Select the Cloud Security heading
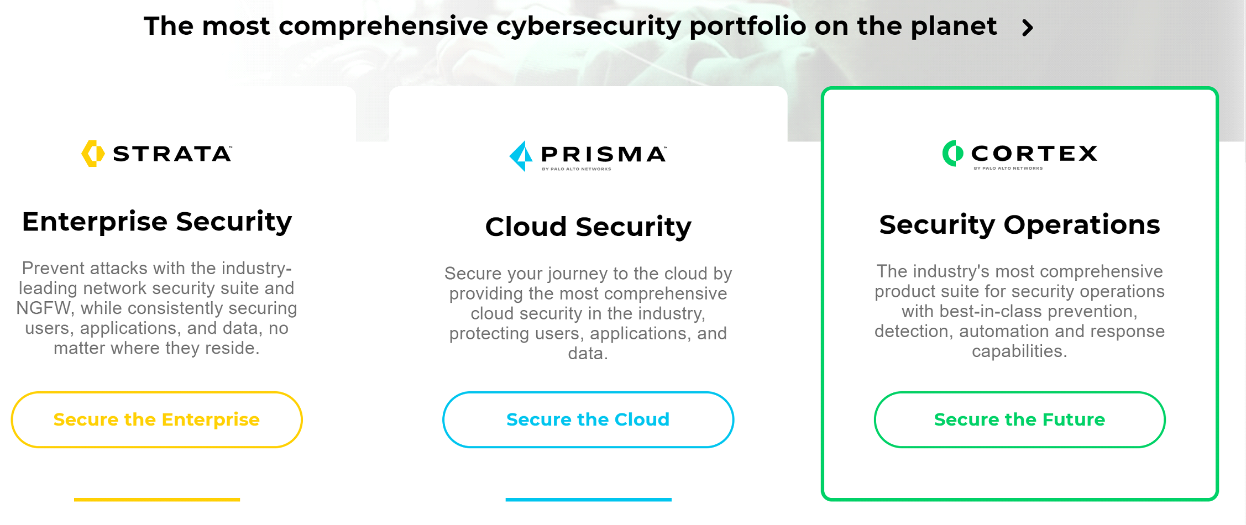The image size is (1246, 525). (x=588, y=227)
